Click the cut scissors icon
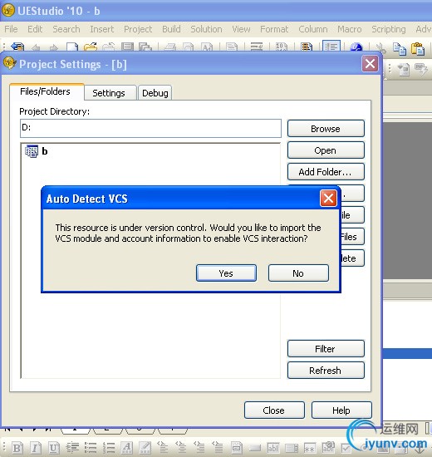This screenshot has height=457, width=432. 380,48
